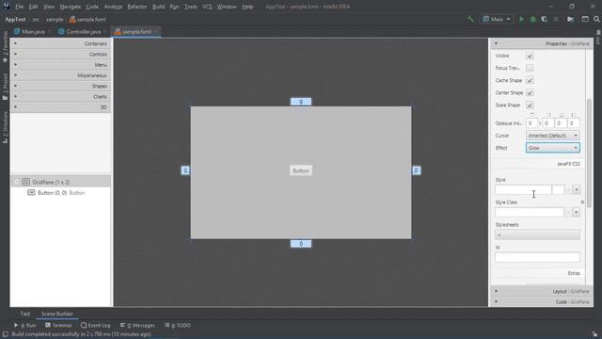
Task: Click the Search Everywhere magnifier icon
Action: tap(596, 19)
